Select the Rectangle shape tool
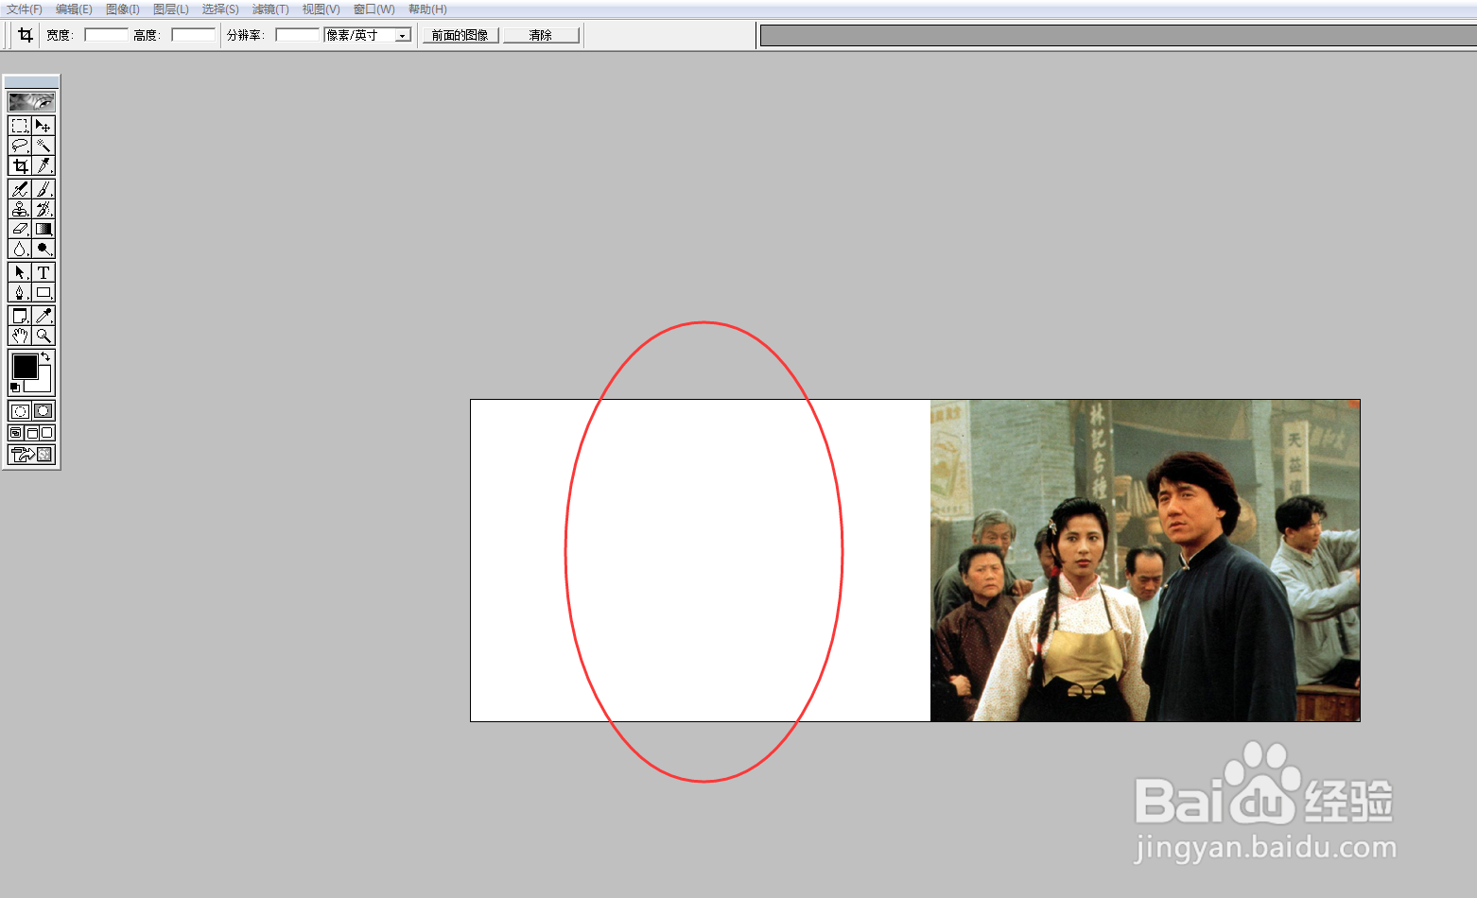 click(x=43, y=292)
